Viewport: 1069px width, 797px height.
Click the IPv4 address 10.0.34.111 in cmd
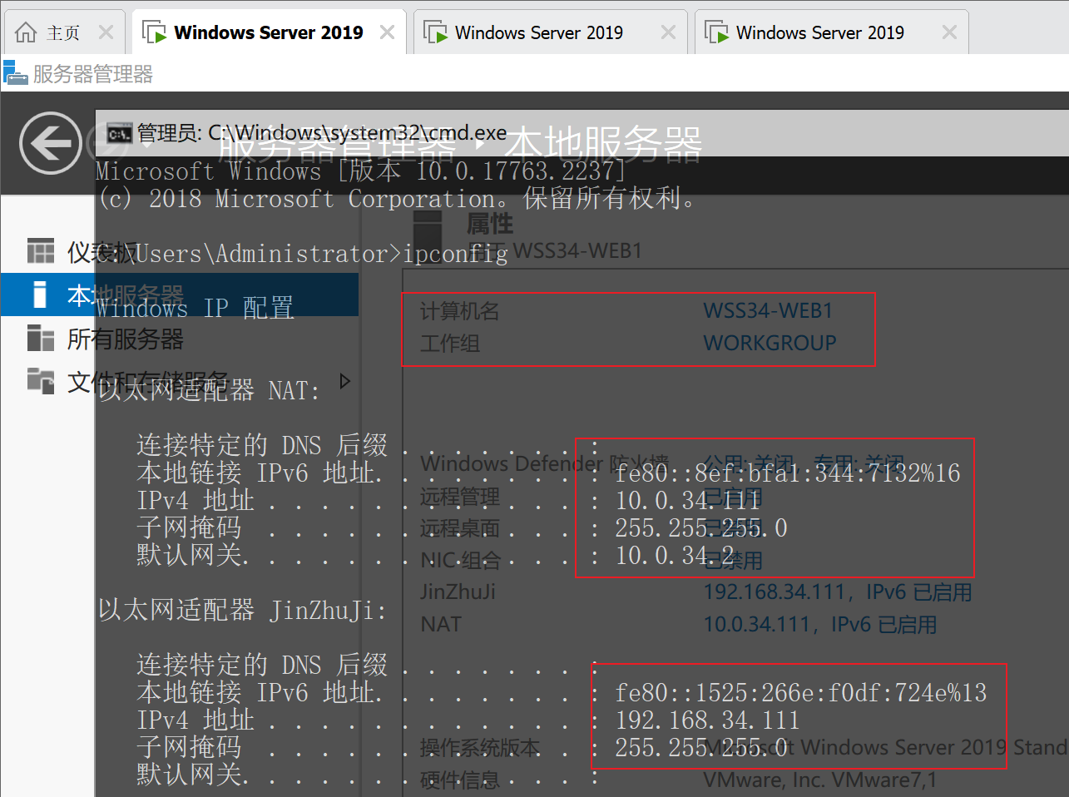pos(686,500)
